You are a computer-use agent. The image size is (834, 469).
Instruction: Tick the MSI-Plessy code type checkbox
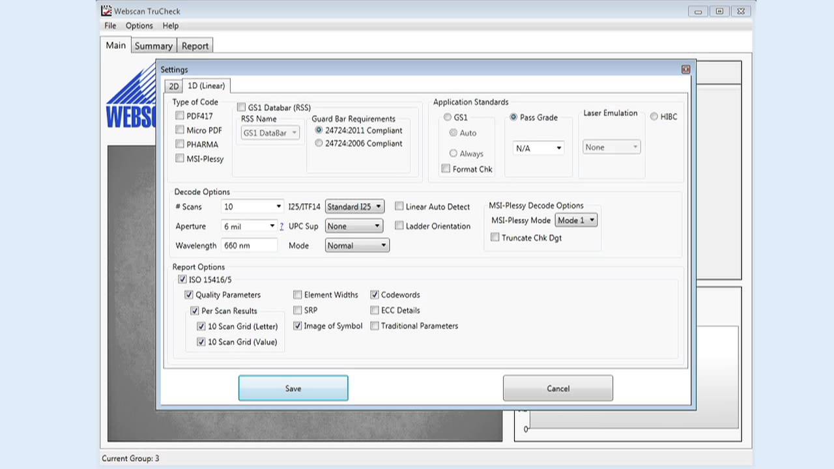tap(180, 159)
